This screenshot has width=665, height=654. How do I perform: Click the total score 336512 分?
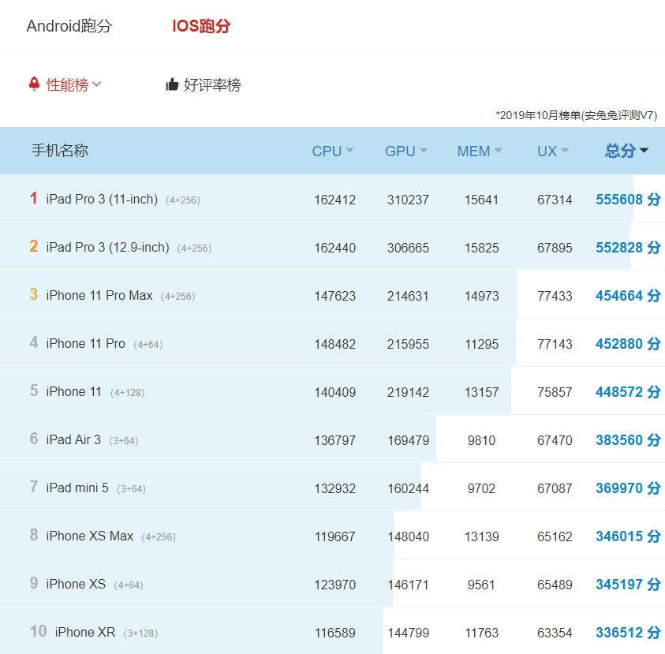click(628, 633)
